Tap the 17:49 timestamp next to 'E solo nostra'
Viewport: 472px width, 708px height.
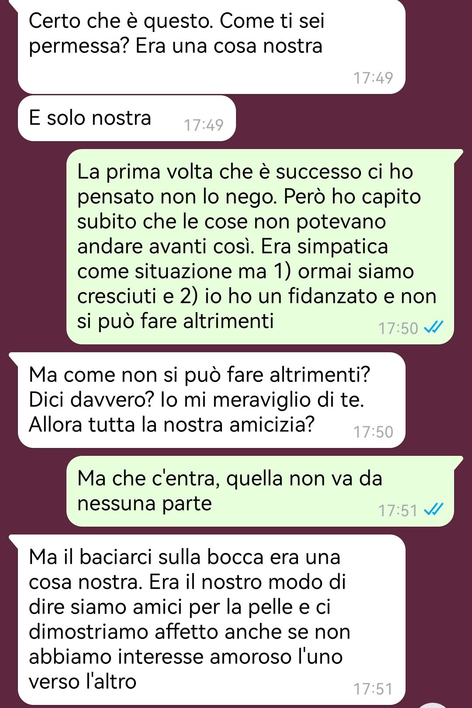point(204,125)
